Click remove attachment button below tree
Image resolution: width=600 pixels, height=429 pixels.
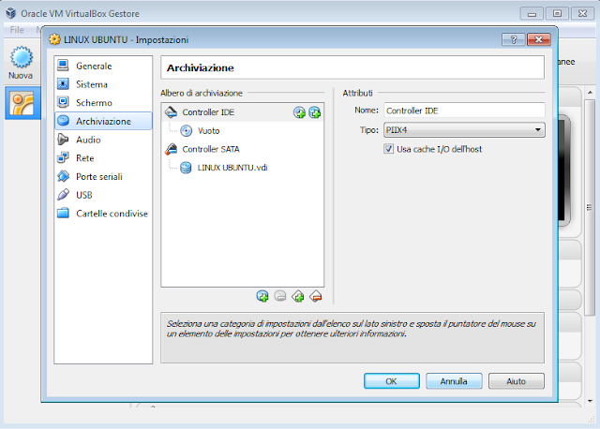[280, 296]
